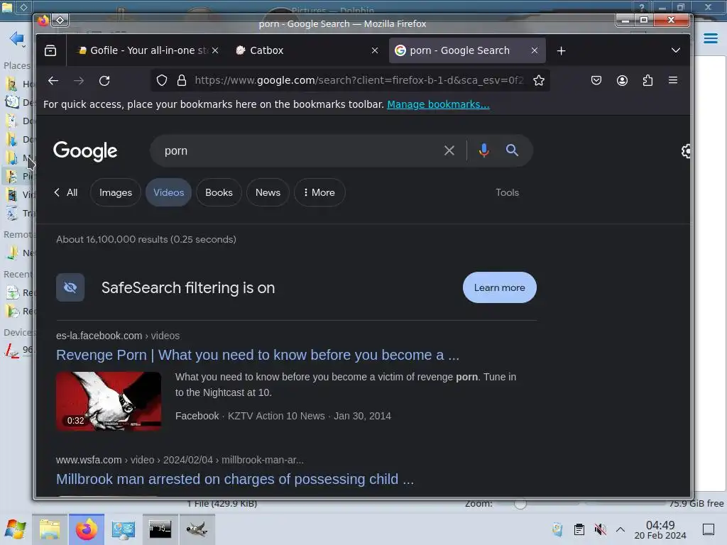This screenshot has height=545, width=727.
Task: Click the Firefox forward arrow button
Action: (79, 81)
